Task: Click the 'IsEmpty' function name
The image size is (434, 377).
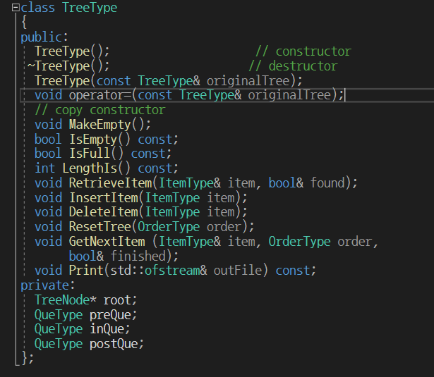Action: 93,140
